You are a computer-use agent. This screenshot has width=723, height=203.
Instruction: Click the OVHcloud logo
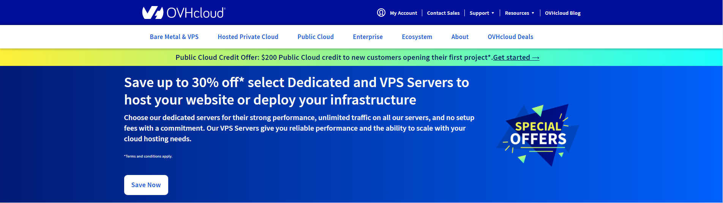tap(184, 12)
